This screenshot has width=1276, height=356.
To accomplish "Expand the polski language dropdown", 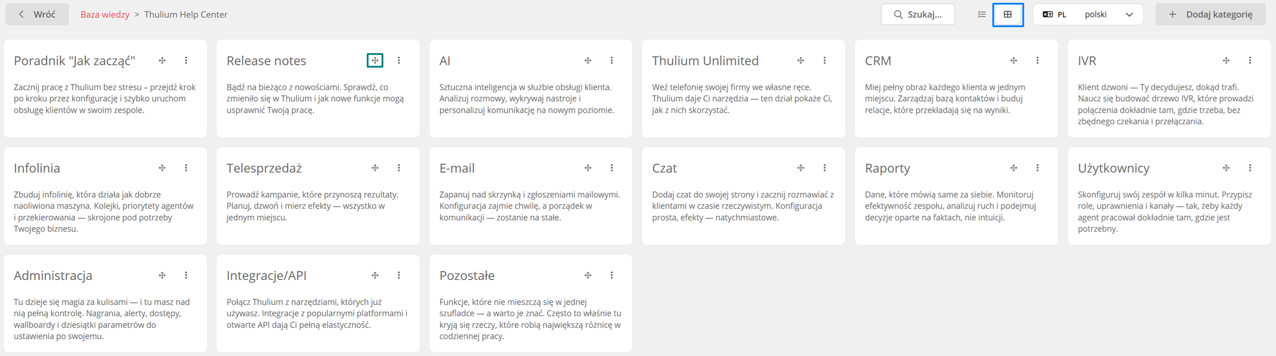I will pyautogui.click(x=1088, y=15).
